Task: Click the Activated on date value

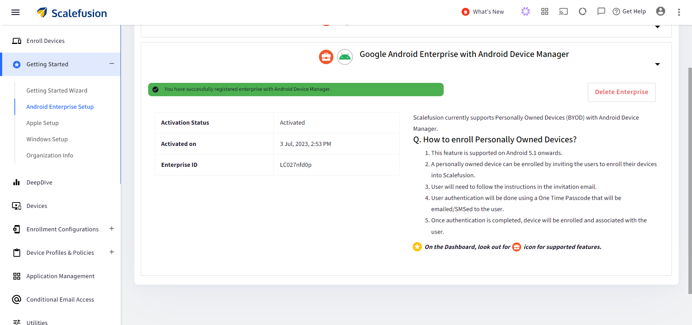Action: coord(305,144)
